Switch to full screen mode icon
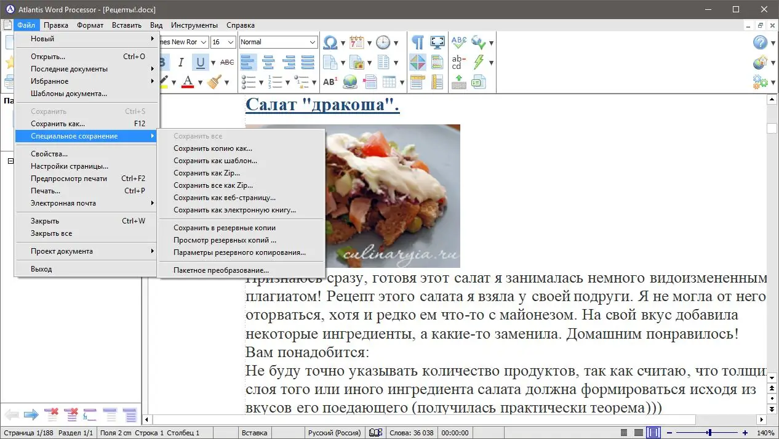 [437, 42]
